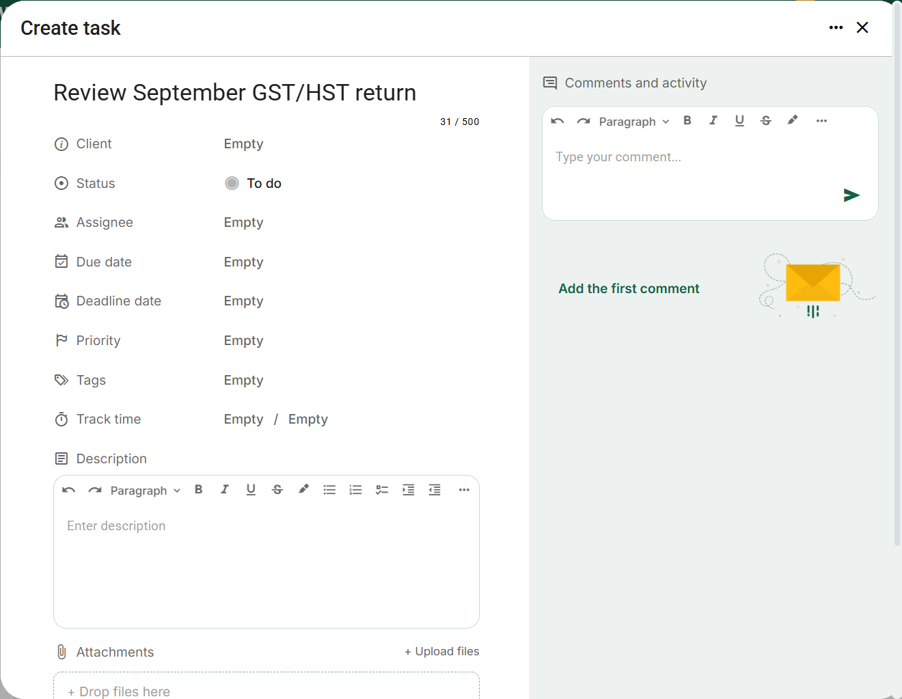The image size is (902, 699).
Task: Redo in the description editor toolbar
Action: click(95, 490)
